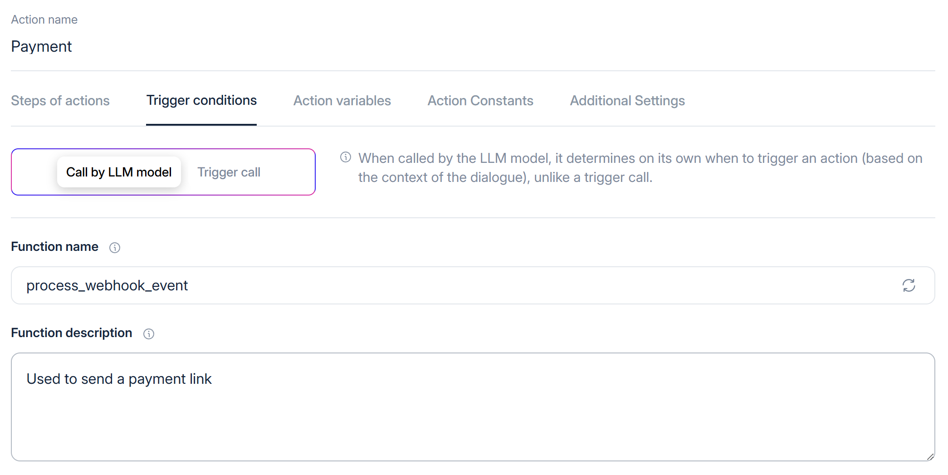Click the regenerate function name refresh icon

[909, 285]
